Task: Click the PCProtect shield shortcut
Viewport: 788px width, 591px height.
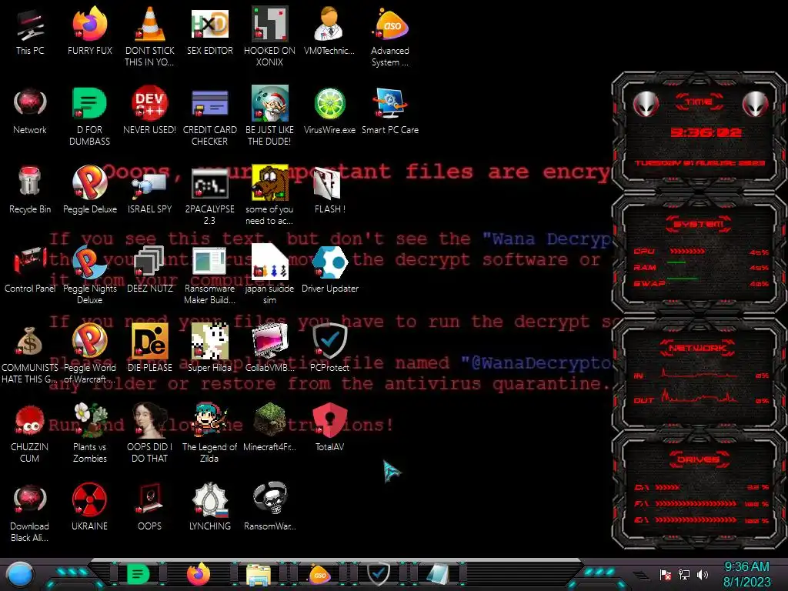Action: coord(329,348)
